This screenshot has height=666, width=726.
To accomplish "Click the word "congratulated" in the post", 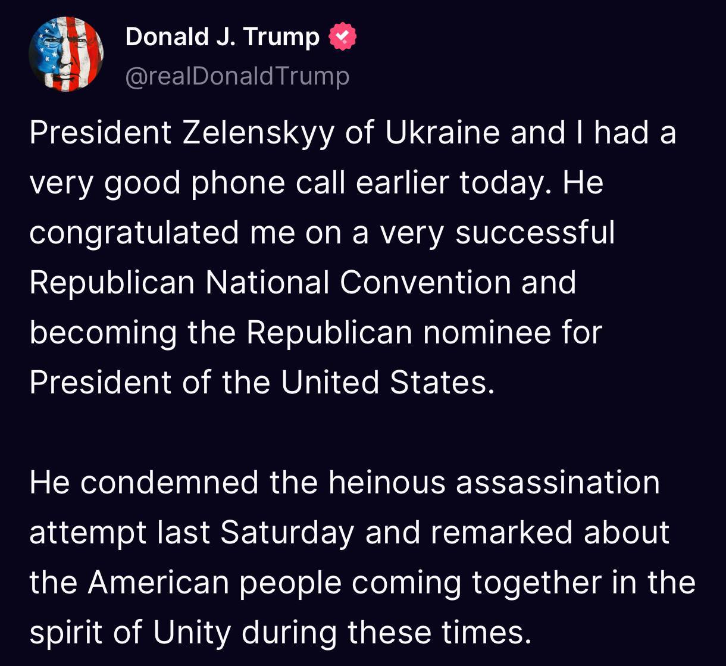I will (134, 232).
